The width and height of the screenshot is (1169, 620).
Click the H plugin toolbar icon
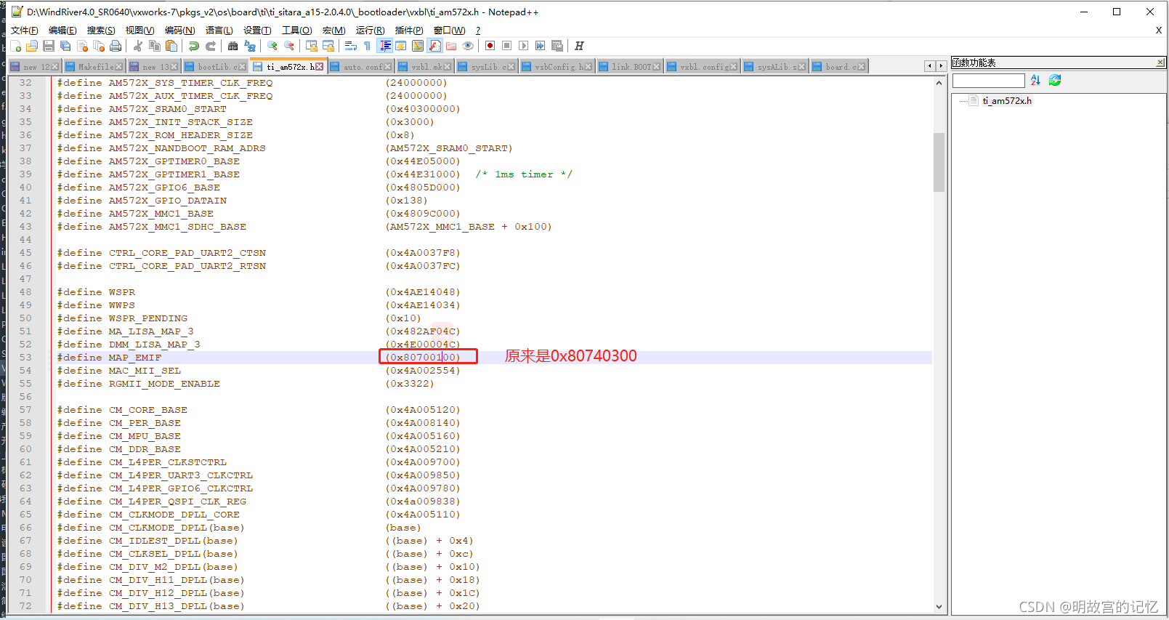(579, 46)
